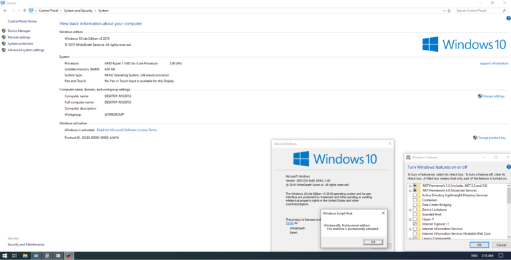Screen dimensions: 511x260
Task: Enable Internet Information Services checkbox
Action: pyautogui.click(x=415, y=229)
